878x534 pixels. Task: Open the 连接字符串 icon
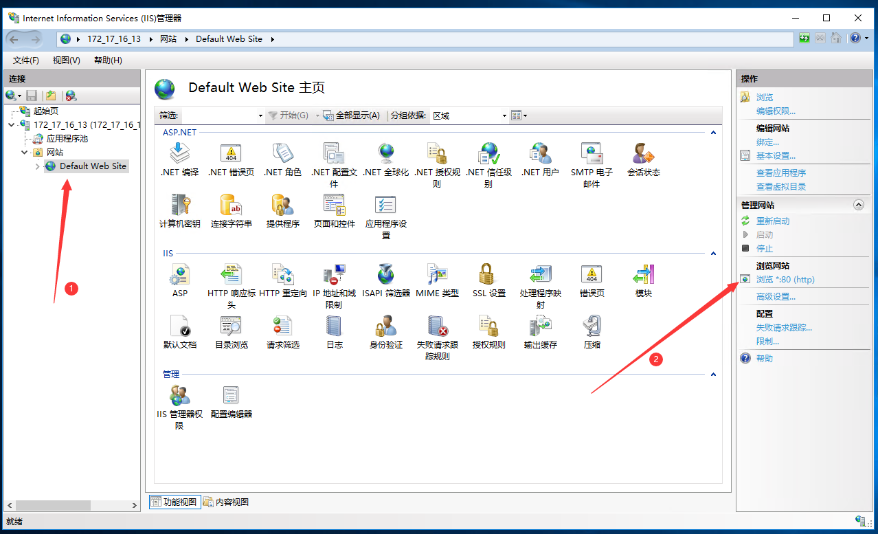232,207
